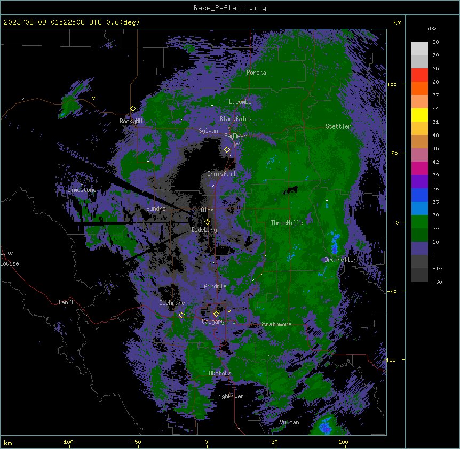Click the yellow diamond marker above Calgary label
The image size is (460, 449).
pyautogui.click(x=216, y=314)
